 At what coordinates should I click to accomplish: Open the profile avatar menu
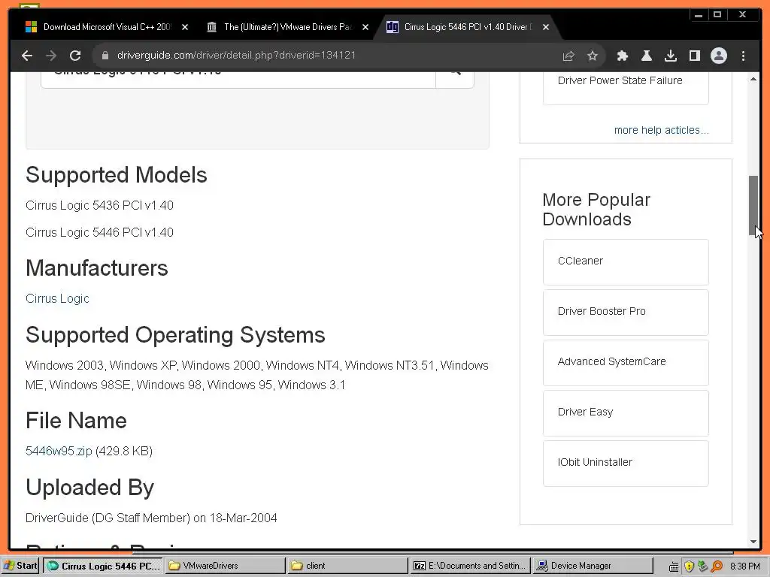coord(719,56)
